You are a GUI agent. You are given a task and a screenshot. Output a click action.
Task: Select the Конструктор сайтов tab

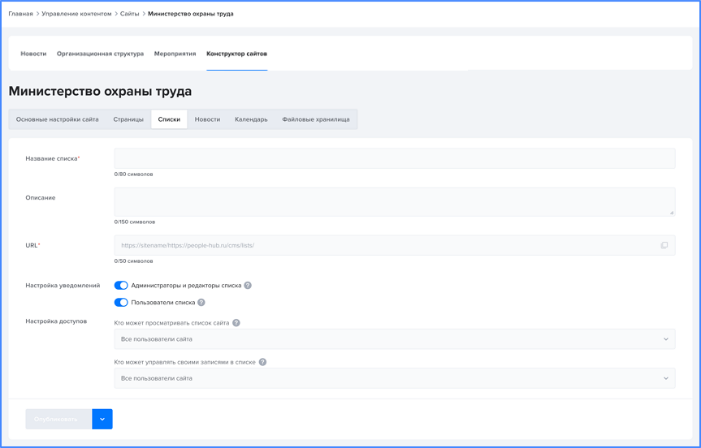[x=236, y=54]
